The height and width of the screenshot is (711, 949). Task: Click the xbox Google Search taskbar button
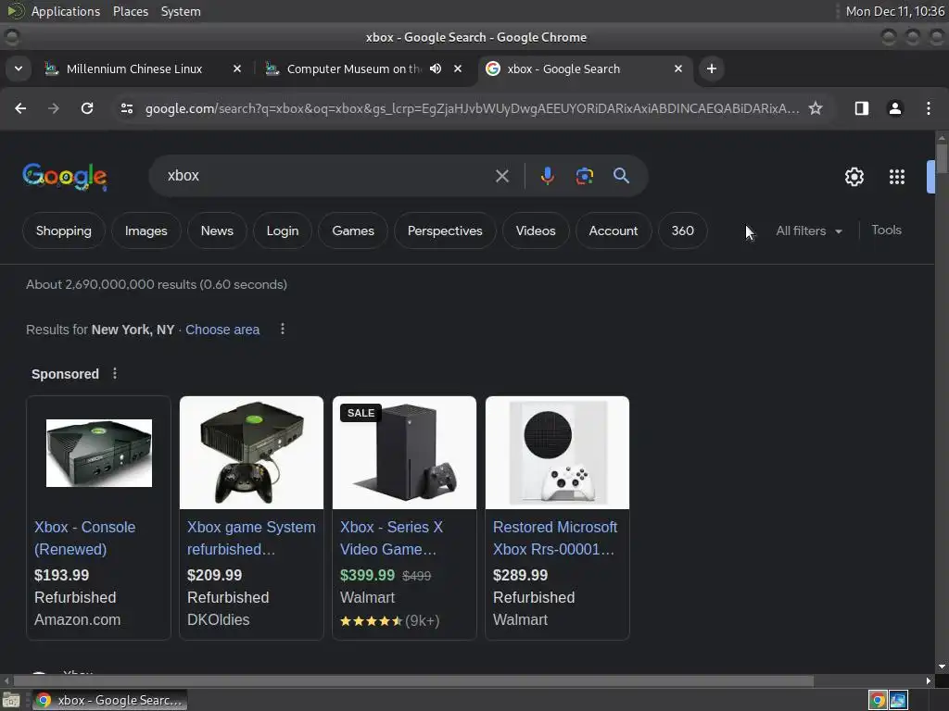click(109, 700)
